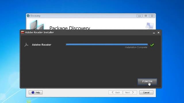Click the Adobe Reader installation progress bar

[107, 45]
